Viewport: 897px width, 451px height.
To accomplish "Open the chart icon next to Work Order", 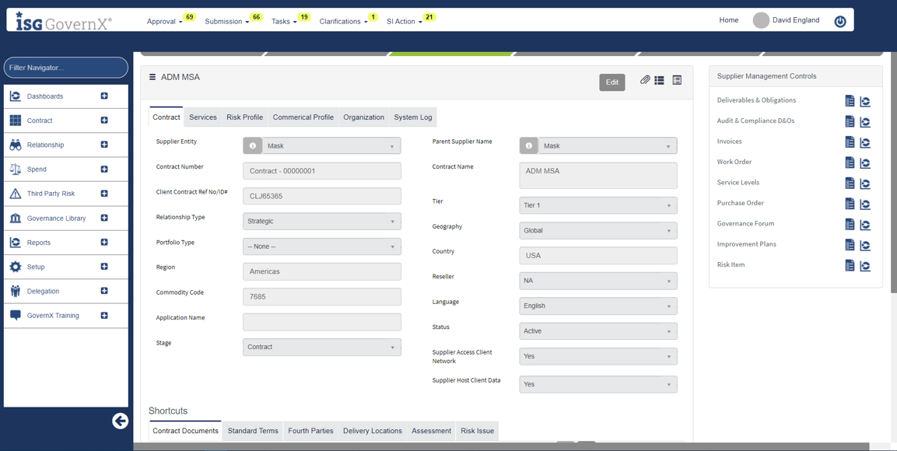I will pos(865,163).
